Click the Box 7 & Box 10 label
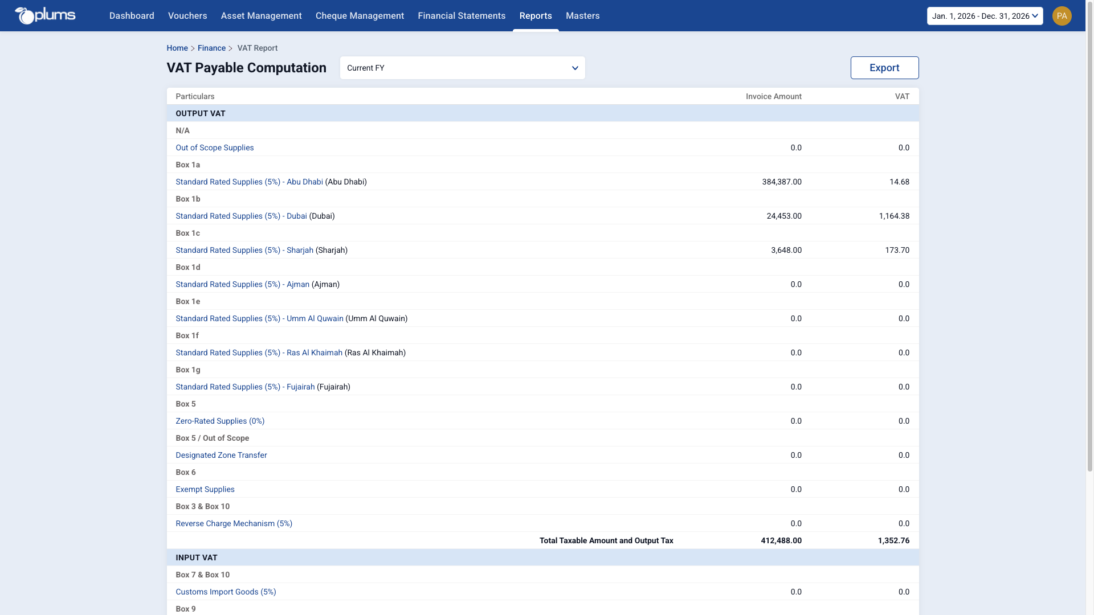Image resolution: width=1094 pixels, height=615 pixels. pos(202,575)
